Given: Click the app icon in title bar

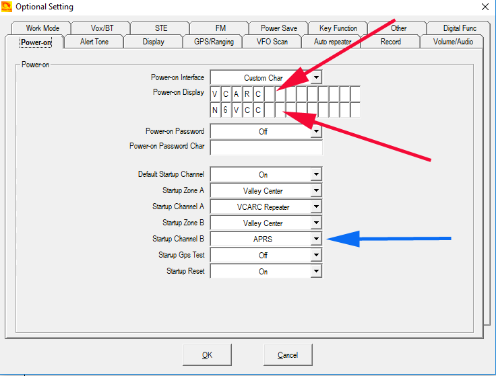Looking at the screenshot, I should (x=8, y=7).
